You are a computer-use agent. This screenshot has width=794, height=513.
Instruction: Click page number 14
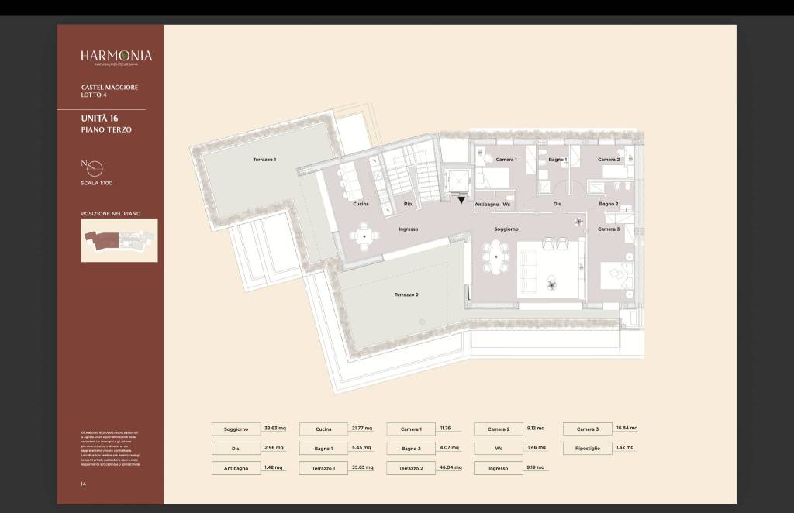click(x=83, y=484)
